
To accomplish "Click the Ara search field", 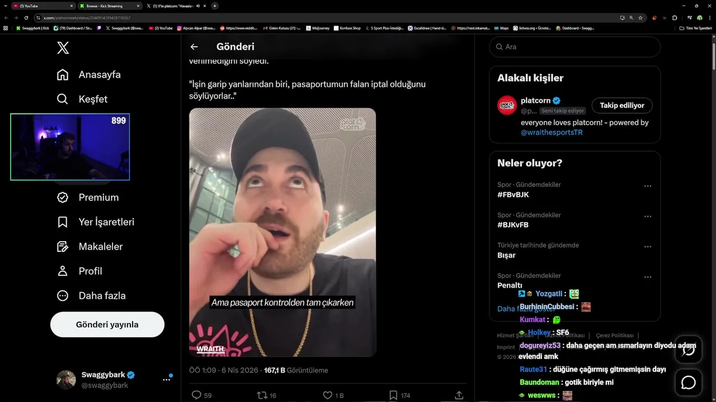I will 574,47.
